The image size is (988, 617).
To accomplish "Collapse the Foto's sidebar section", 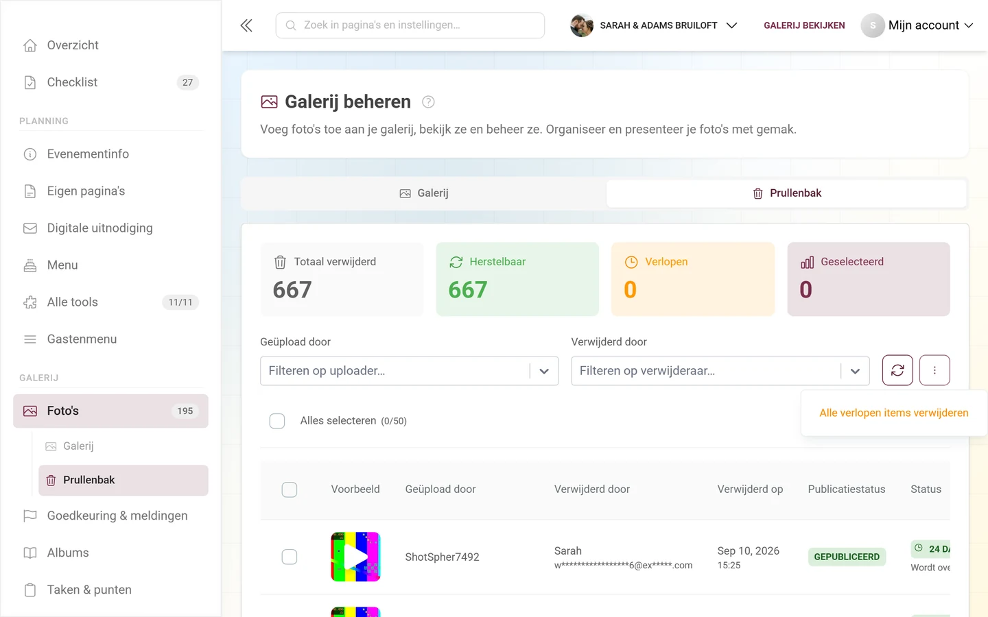I will 110,411.
